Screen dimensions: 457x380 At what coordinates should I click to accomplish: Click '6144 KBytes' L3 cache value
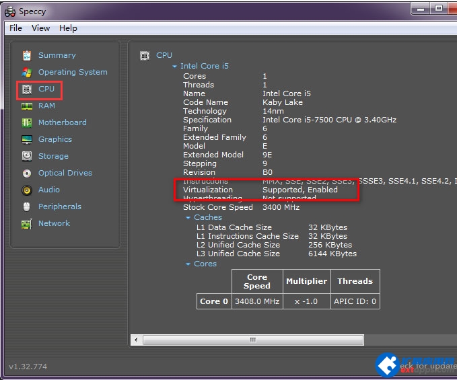coord(332,254)
